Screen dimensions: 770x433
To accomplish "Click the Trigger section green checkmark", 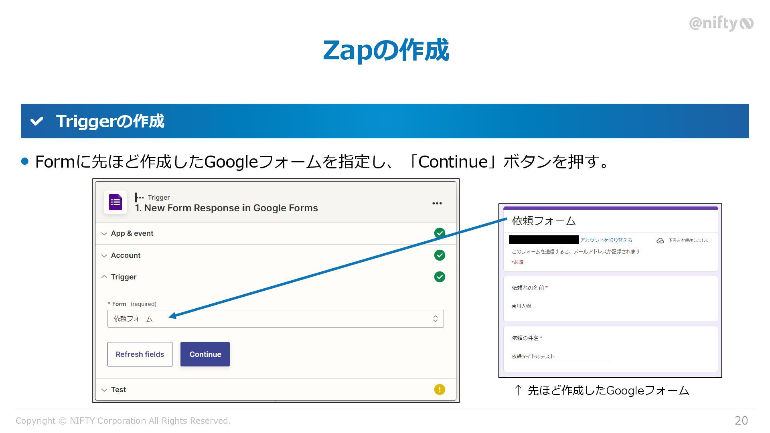I will click(x=440, y=277).
